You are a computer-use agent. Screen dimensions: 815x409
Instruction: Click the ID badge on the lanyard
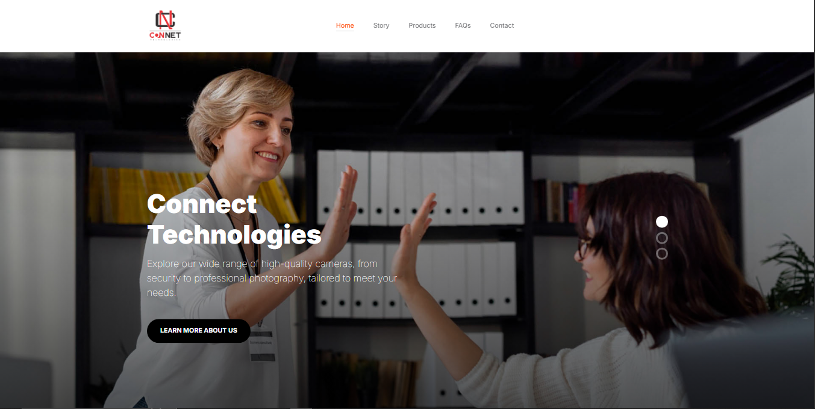click(263, 343)
